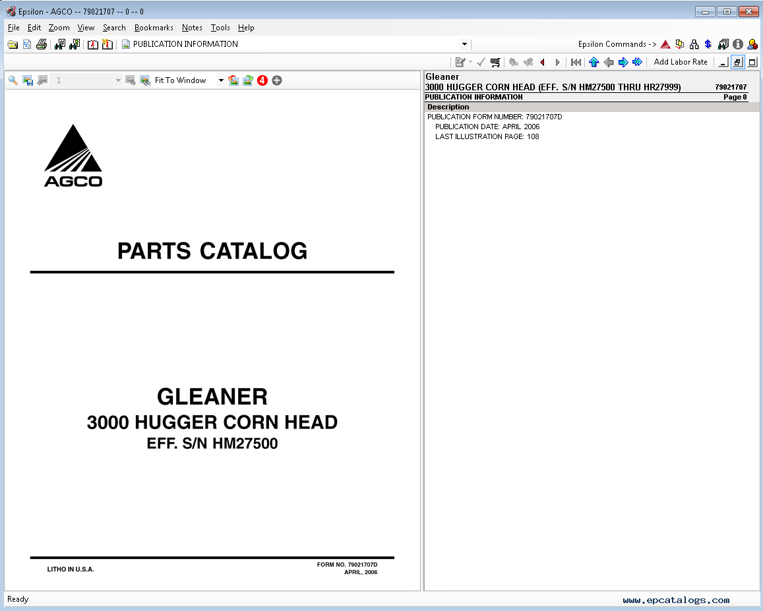Click the Add Labor Rate button

681,62
